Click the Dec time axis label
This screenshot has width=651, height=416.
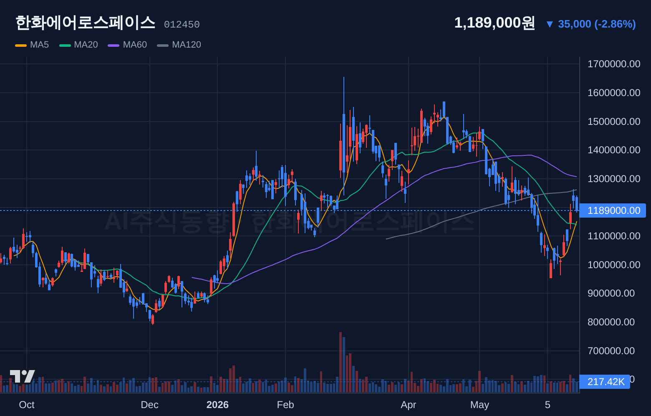pyautogui.click(x=149, y=405)
